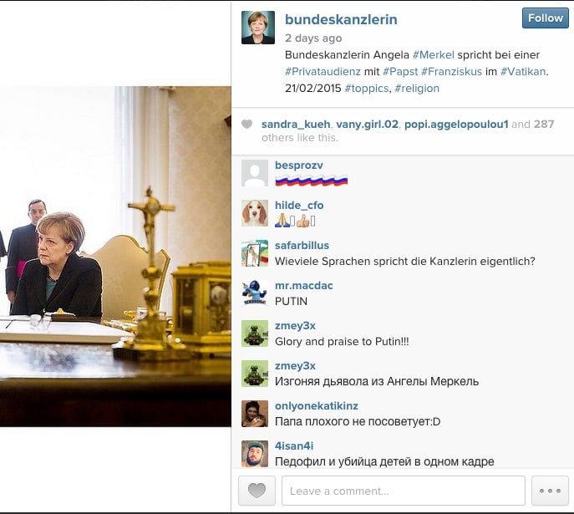The height and width of the screenshot is (514, 574).
Task: Open the Merkel Vatican photo
Action: tap(115, 257)
